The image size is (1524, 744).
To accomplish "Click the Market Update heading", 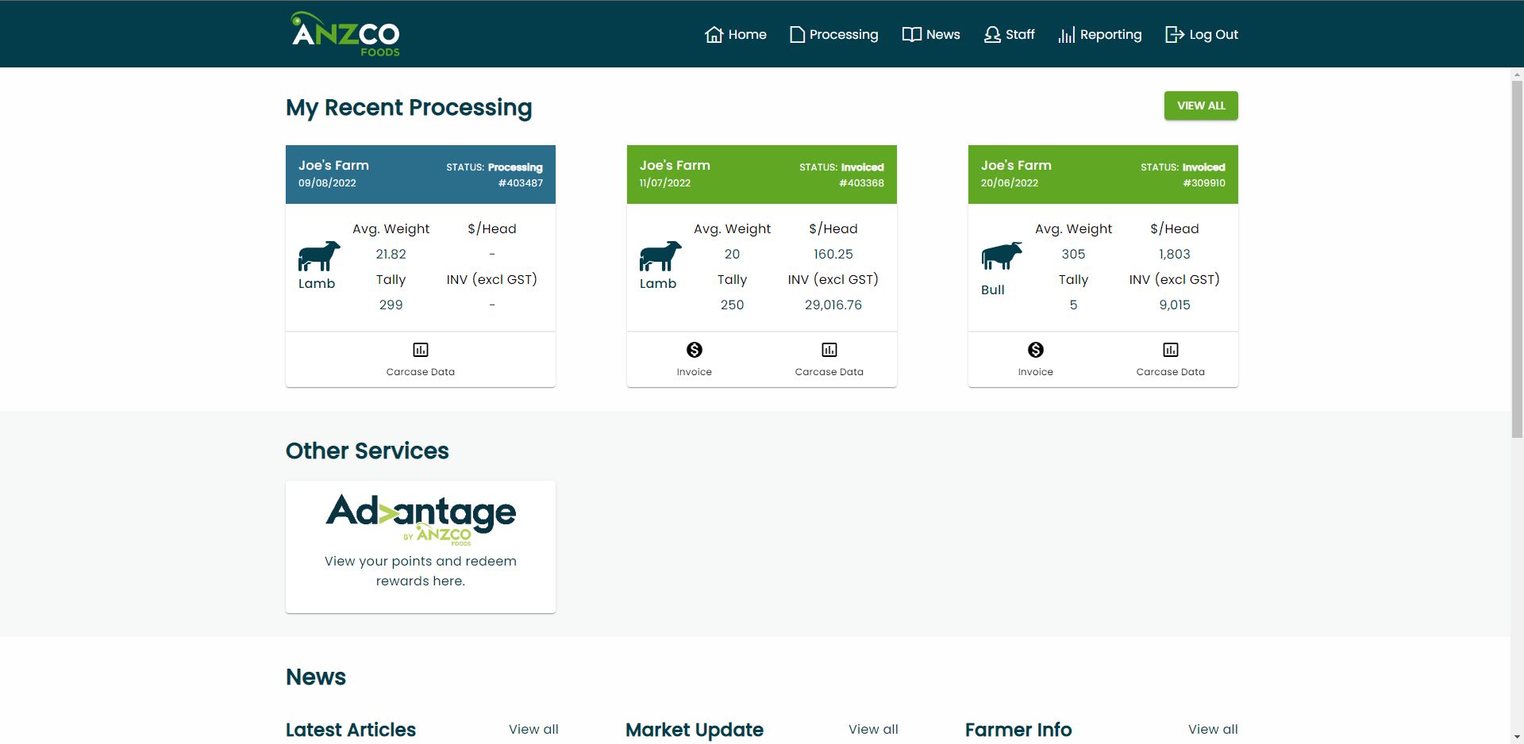I will click(695, 730).
